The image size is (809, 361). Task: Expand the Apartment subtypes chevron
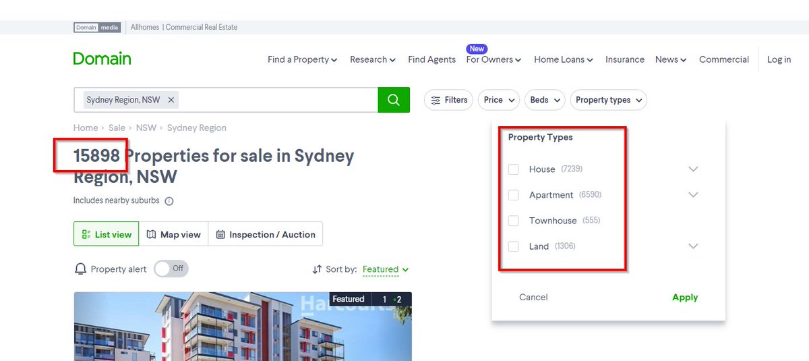[x=693, y=195]
